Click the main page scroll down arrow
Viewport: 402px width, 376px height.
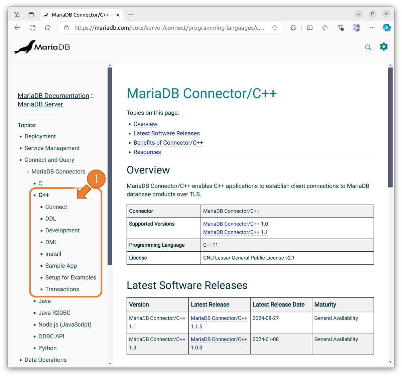tap(390, 362)
